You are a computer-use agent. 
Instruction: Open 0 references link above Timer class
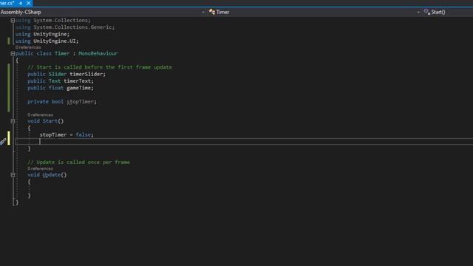click(28, 47)
